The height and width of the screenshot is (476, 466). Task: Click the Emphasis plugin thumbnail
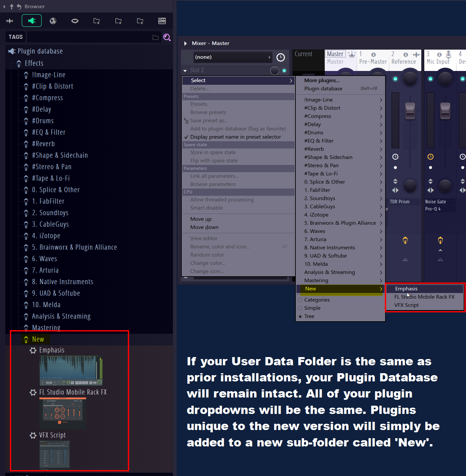pos(71,371)
